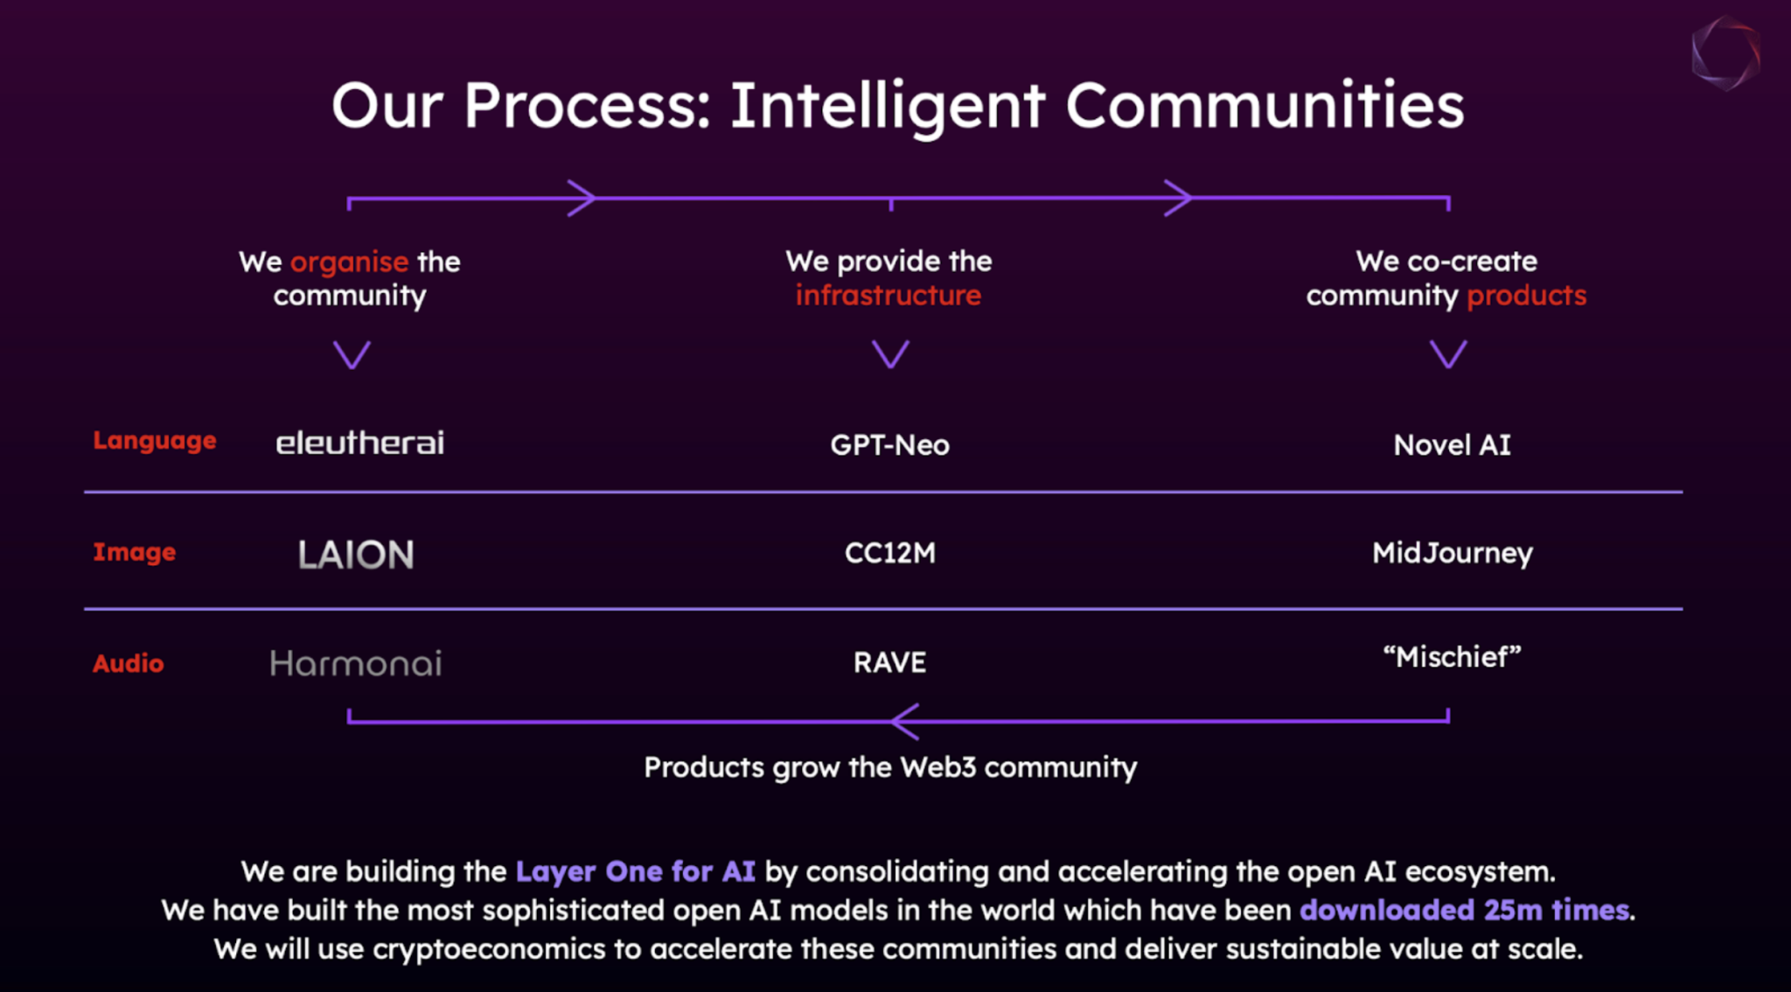
Task: Click the down chevron under 'organise the community'
Action: pyautogui.click(x=352, y=354)
